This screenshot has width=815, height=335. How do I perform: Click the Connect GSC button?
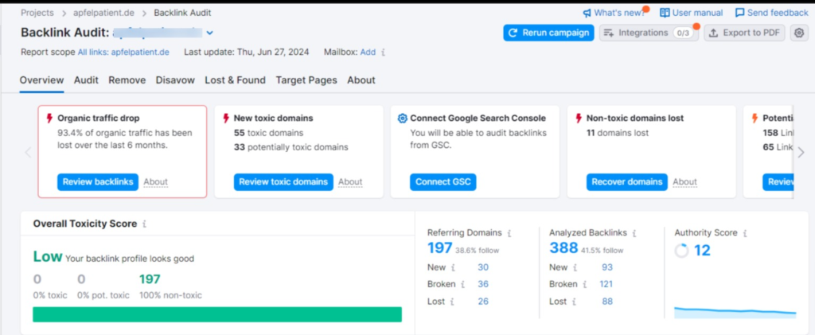click(x=443, y=181)
